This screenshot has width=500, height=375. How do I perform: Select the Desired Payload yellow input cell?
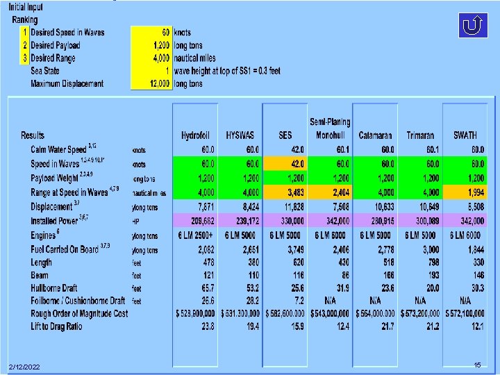click(151, 45)
